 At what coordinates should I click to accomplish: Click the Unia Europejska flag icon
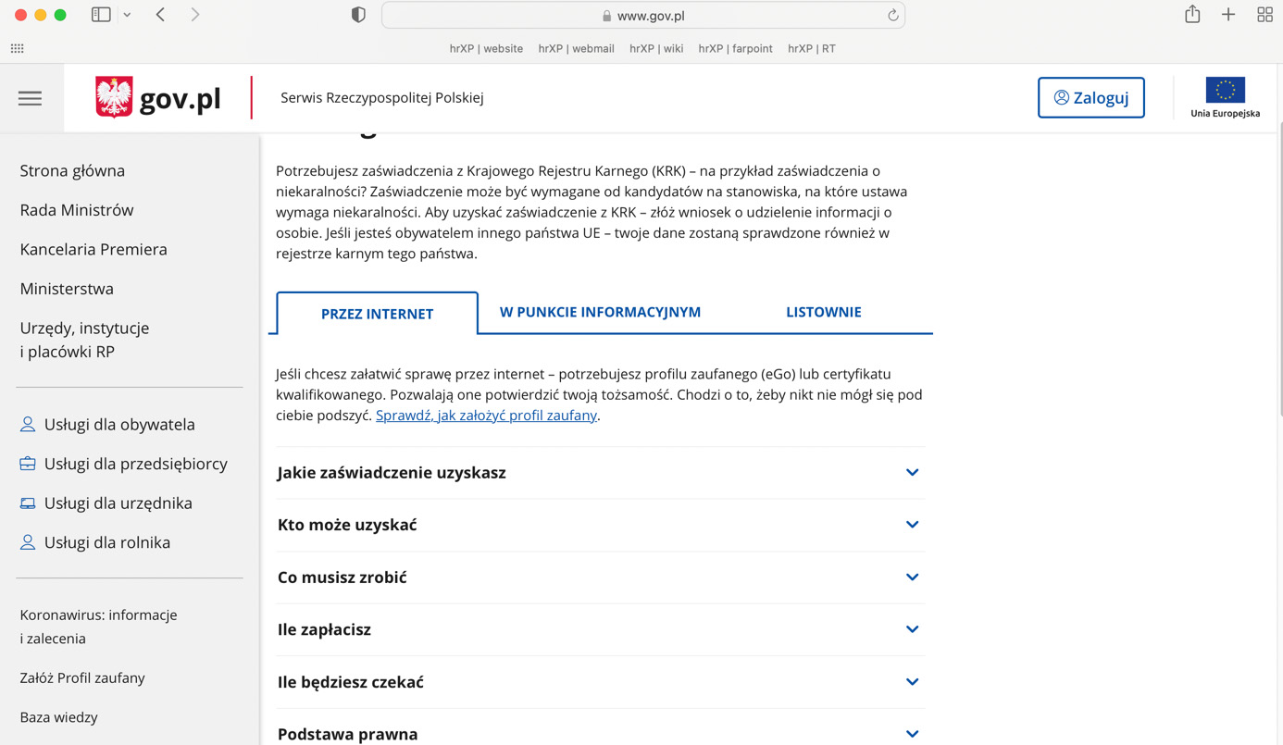pyautogui.click(x=1225, y=91)
